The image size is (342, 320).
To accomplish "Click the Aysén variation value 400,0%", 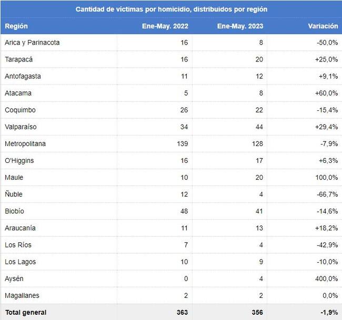I will 327,278.
